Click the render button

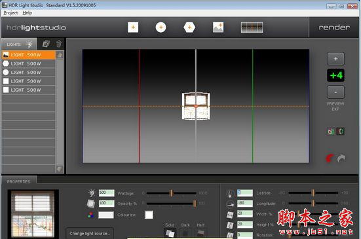coord(334,28)
